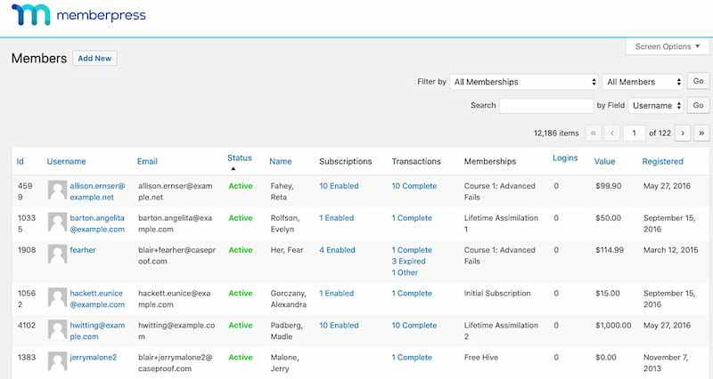This screenshot has height=379, width=713.
Task: Sort by Value column header
Action: tap(605, 161)
